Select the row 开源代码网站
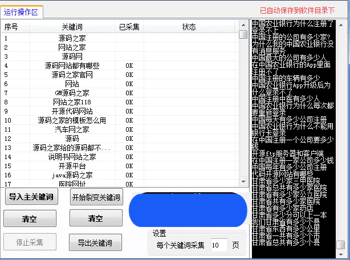The width and height of the screenshot is (350, 260). tap(72, 111)
